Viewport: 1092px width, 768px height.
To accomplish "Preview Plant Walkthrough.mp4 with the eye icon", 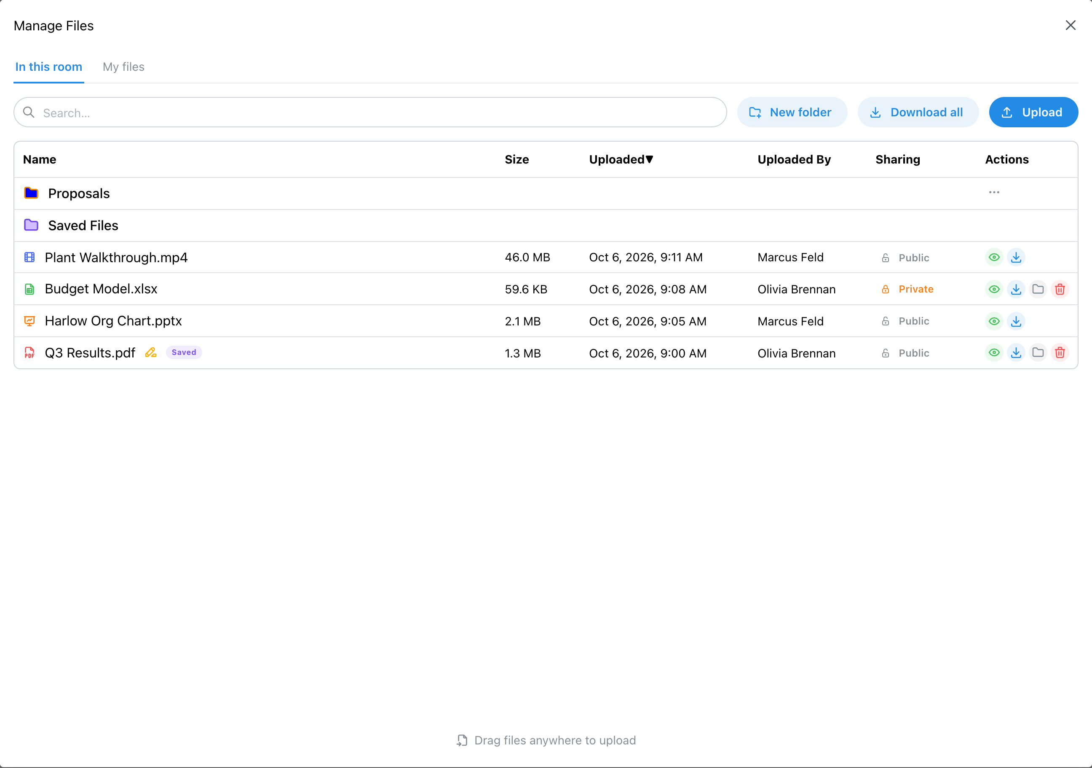I will point(994,258).
